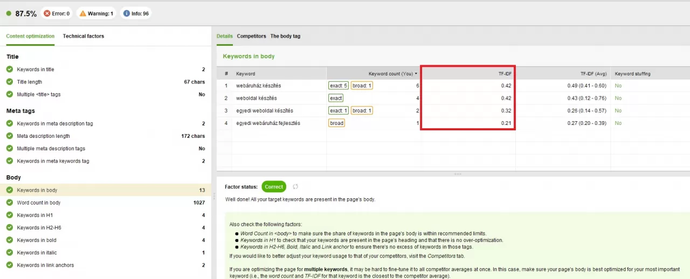The width and height of the screenshot is (690, 279).
Task: Click the check icon for Keywords in title
Action: [10, 69]
